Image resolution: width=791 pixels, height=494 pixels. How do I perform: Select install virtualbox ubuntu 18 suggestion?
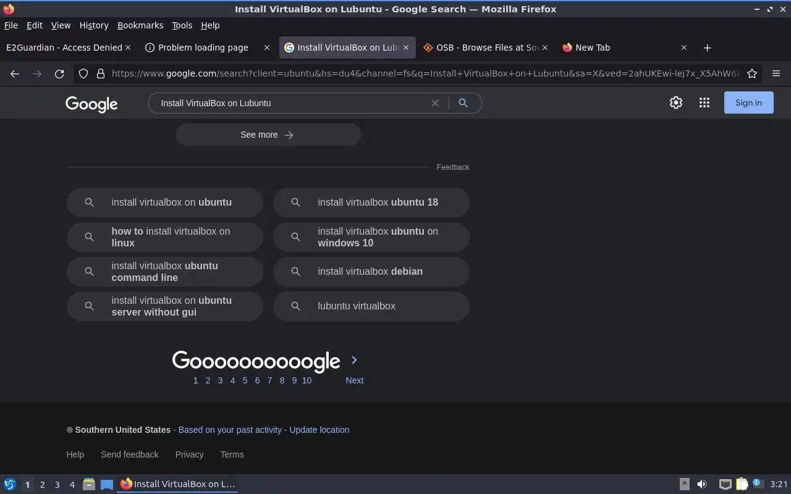pos(371,202)
